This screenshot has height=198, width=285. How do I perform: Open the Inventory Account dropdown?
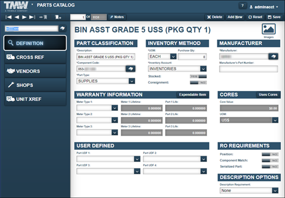203,69
